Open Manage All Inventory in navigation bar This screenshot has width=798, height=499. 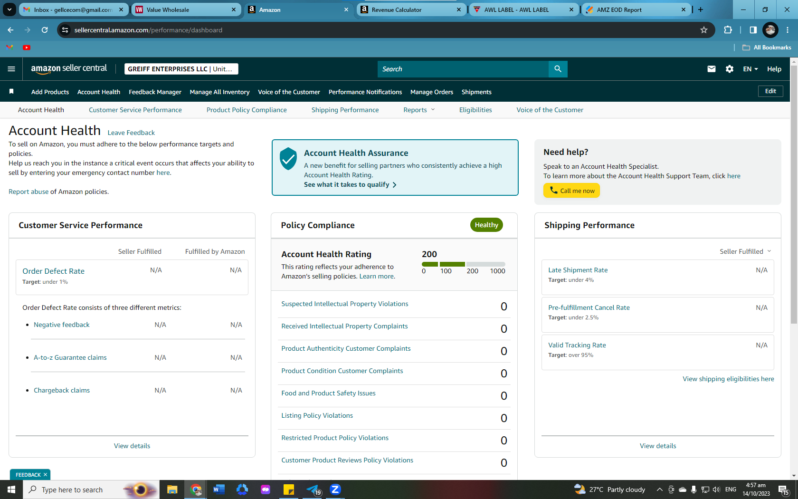click(219, 92)
